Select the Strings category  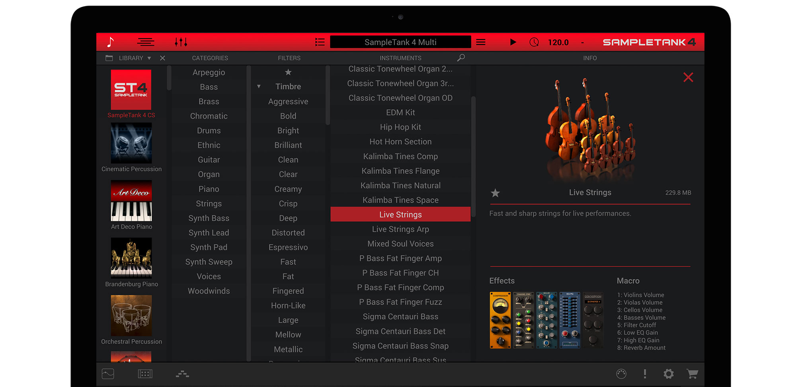[209, 204]
